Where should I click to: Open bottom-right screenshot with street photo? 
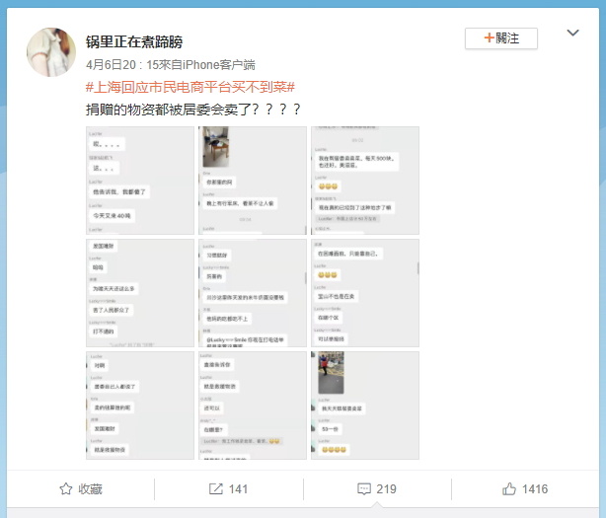click(x=365, y=406)
